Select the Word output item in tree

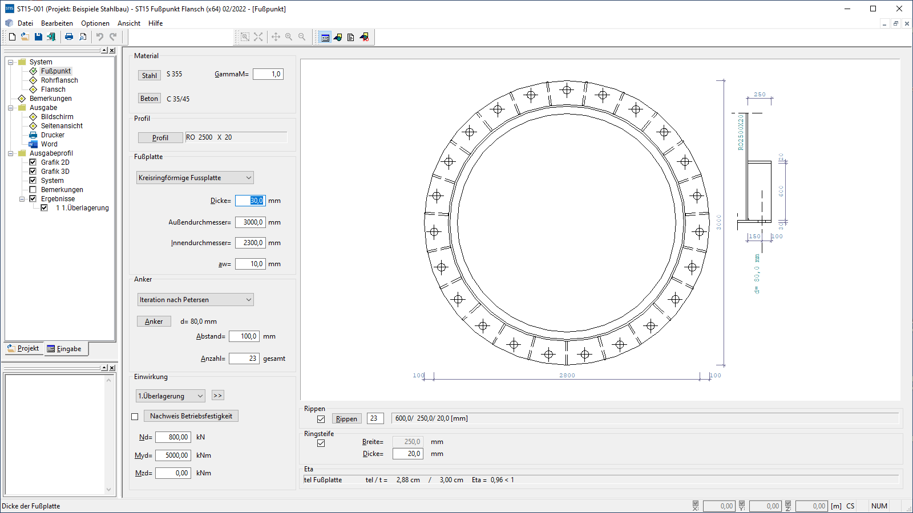49,144
